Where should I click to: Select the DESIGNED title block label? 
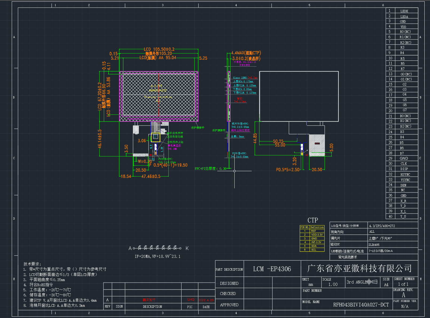[x=229, y=283]
